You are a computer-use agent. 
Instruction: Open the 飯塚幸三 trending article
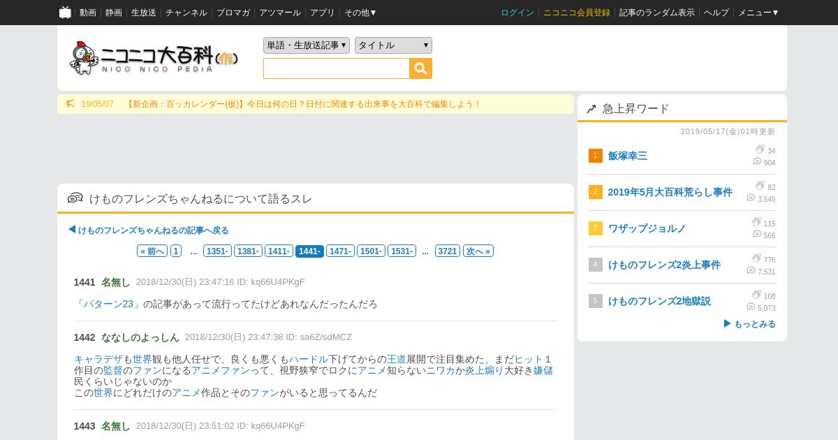point(628,156)
